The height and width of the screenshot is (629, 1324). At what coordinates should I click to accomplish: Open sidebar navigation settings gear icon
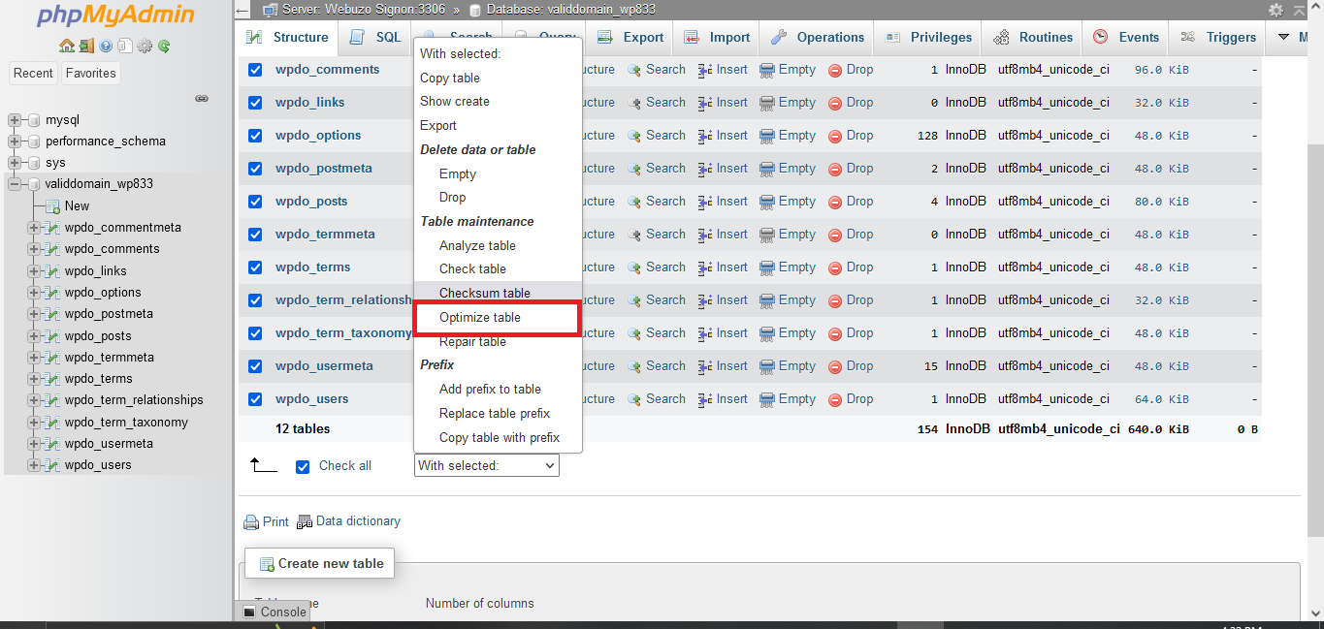145,46
